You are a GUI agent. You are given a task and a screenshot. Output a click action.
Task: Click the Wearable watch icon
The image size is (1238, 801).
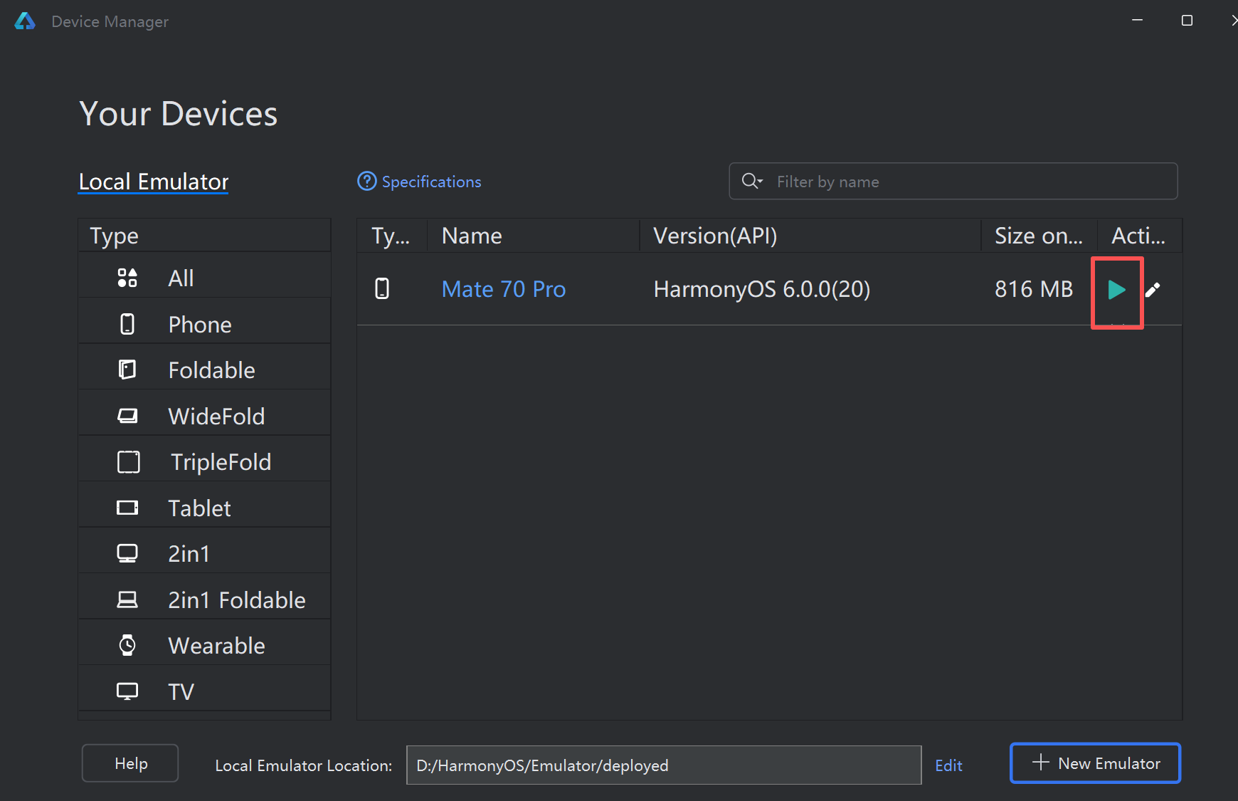point(127,645)
